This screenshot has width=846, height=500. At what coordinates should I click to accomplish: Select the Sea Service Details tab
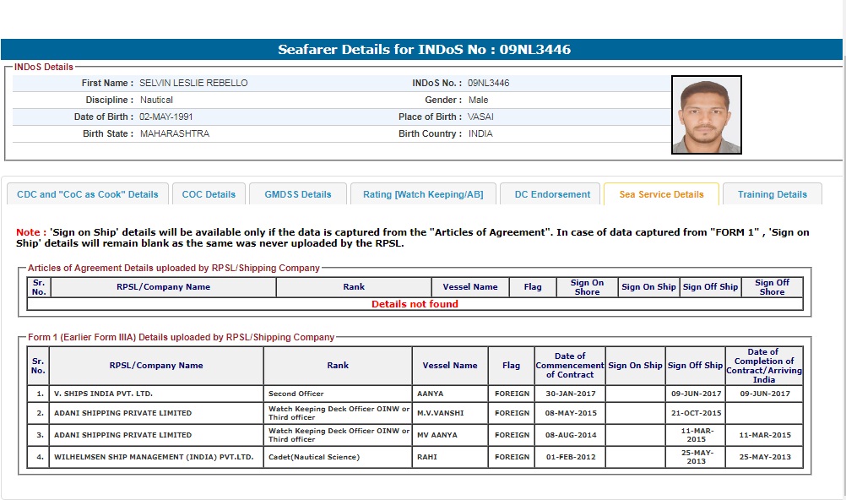pyautogui.click(x=661, y=194)
